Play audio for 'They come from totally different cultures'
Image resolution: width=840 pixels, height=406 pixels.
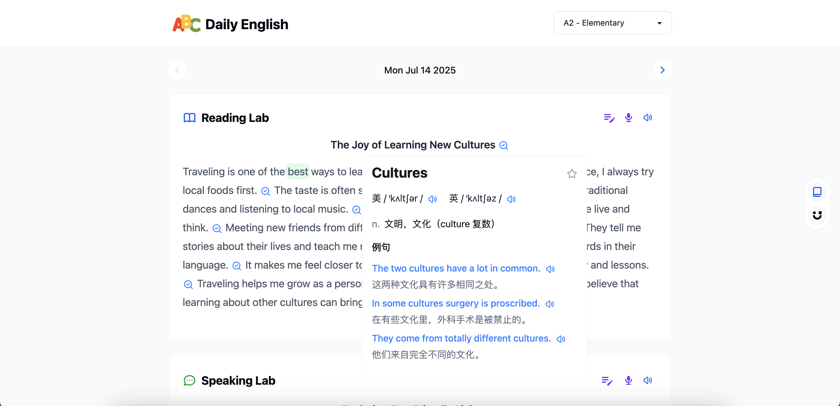561,339
